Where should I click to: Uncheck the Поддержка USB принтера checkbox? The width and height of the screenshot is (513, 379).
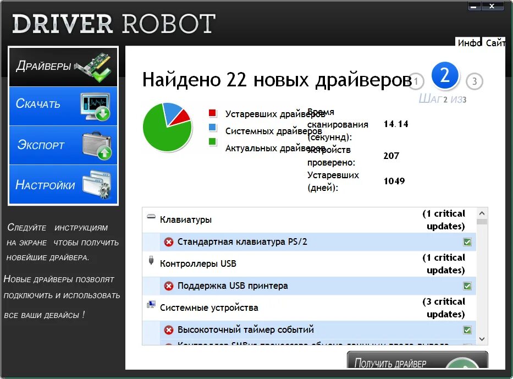point(467,286)
